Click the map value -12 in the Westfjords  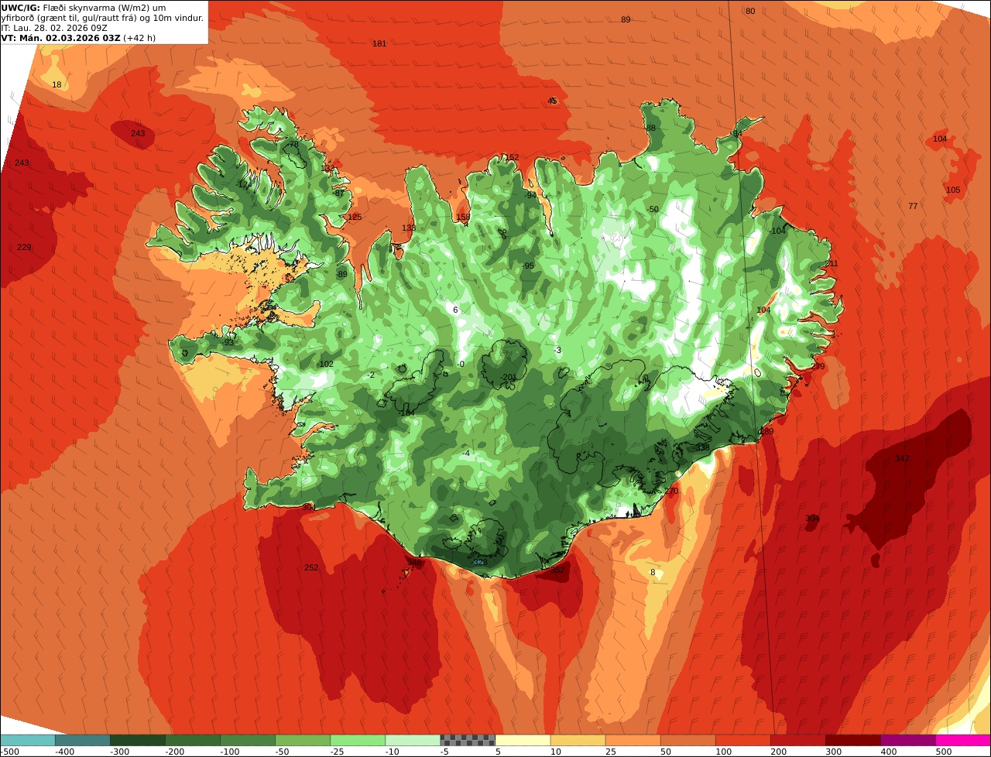tap(242, 184)
